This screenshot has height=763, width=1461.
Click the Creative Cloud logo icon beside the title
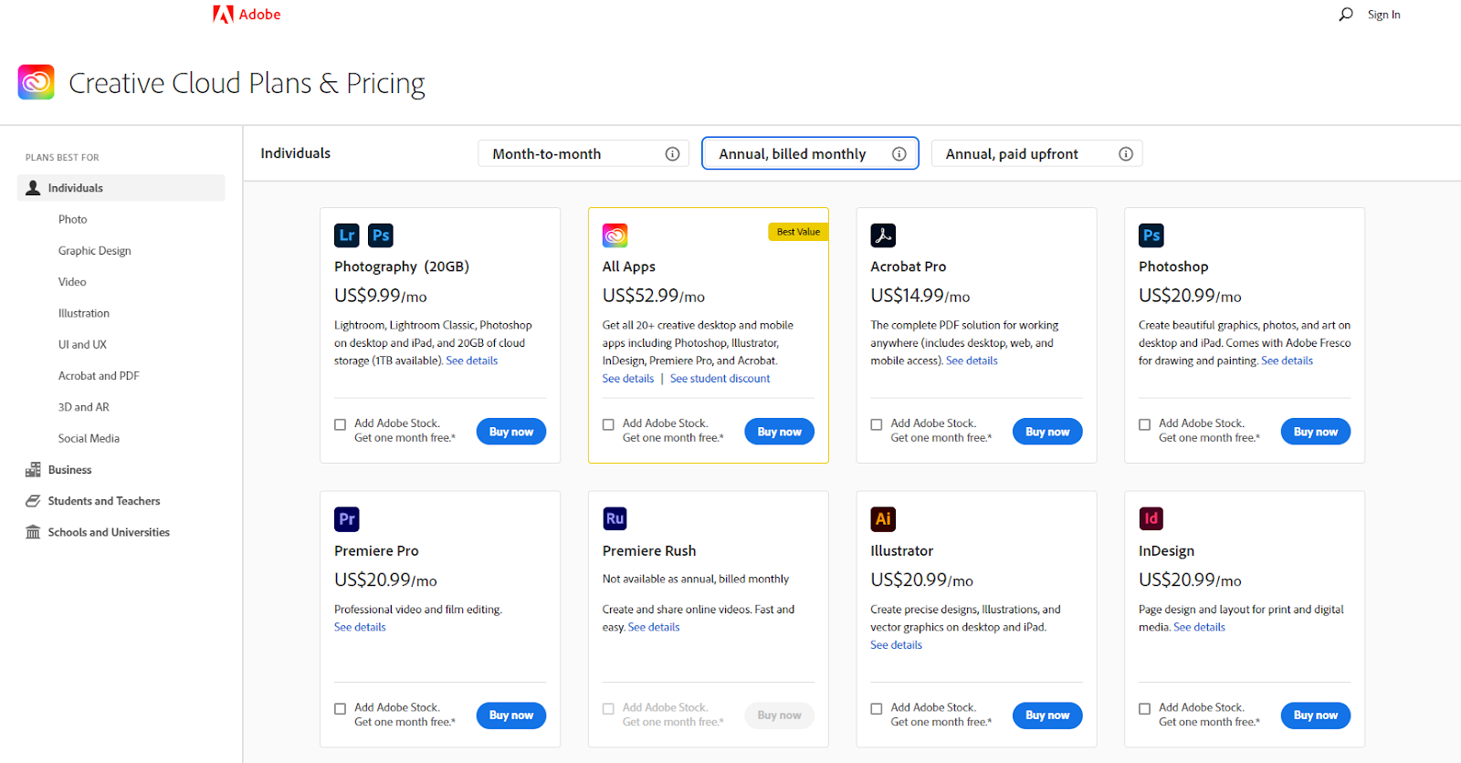37,82
